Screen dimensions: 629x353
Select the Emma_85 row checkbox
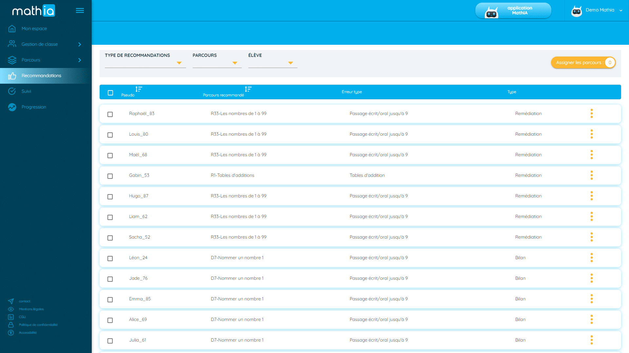[110, 300]
